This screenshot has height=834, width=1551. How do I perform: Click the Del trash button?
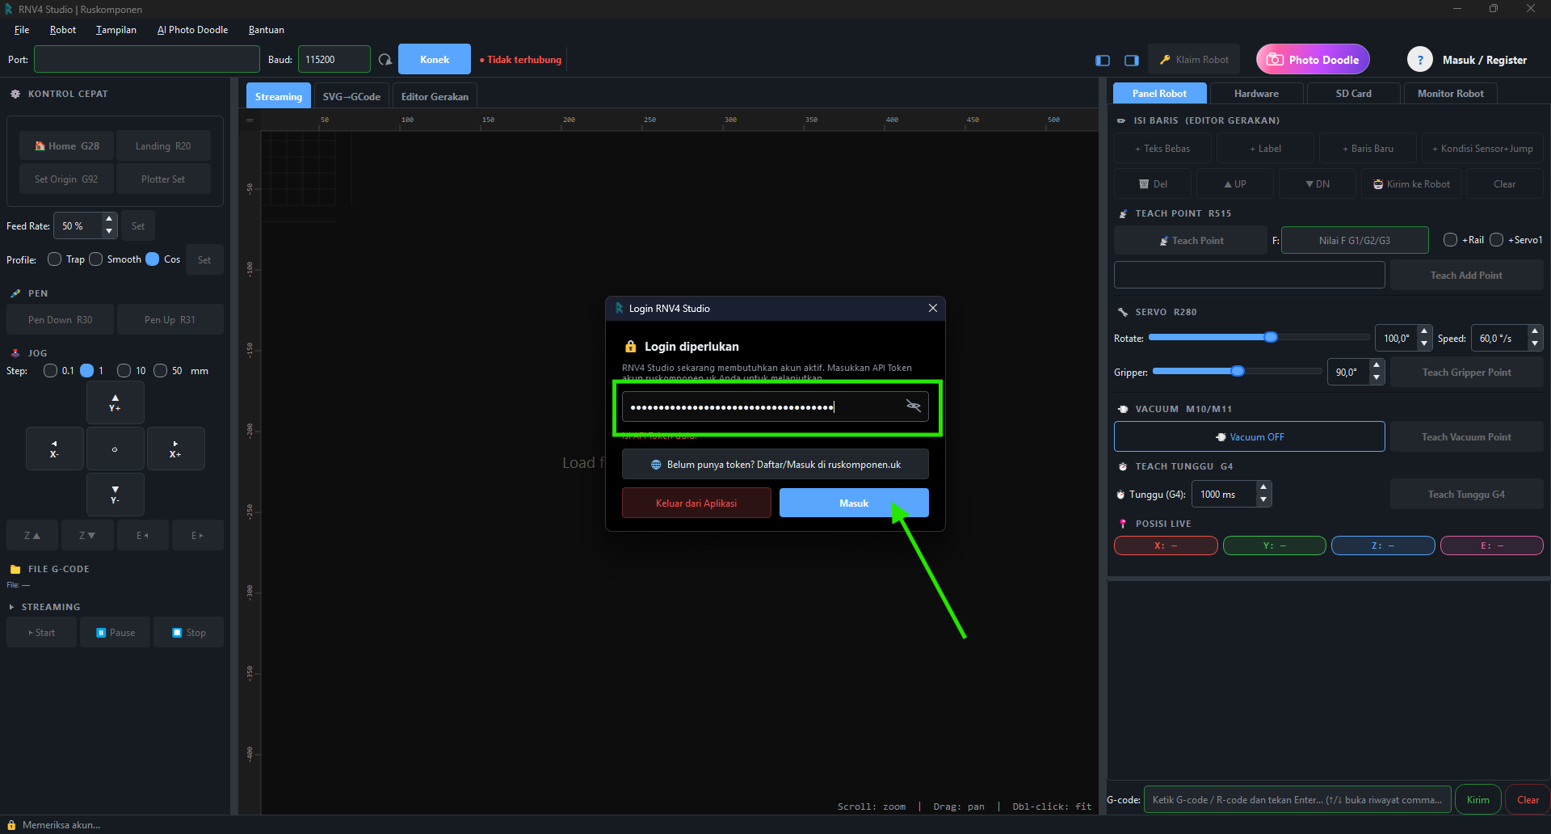click(1153, 184)
